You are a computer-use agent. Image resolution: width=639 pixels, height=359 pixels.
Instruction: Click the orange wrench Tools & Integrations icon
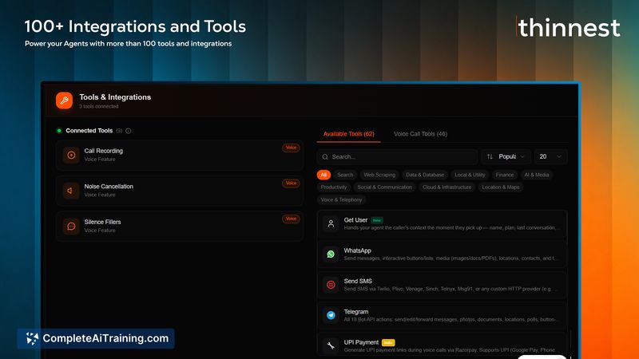[64, 101]
